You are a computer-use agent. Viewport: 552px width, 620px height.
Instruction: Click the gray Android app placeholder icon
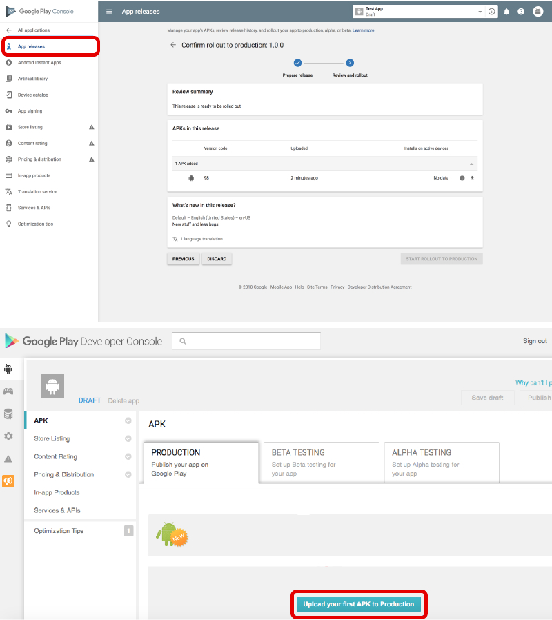coord(52,386)
